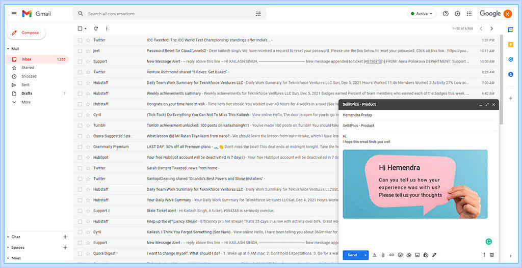Image resolution: width=522 pixels, height=268 pixels.
Task: Open the Starred folder
Action: click(x=28, y=68)
